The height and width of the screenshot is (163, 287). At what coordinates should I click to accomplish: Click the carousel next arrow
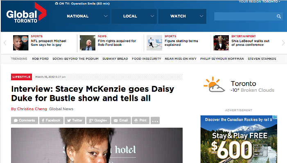coord(283,43)
